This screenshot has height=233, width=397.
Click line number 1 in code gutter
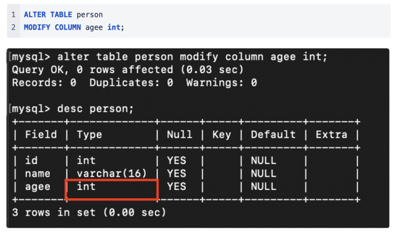click(13, 15)
